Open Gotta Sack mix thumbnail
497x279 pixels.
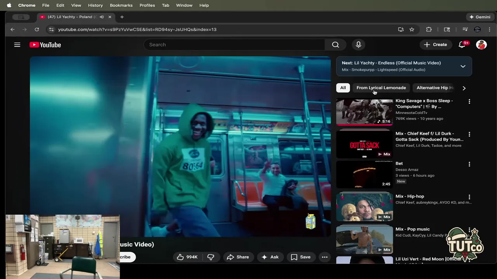tap(364, 144)
